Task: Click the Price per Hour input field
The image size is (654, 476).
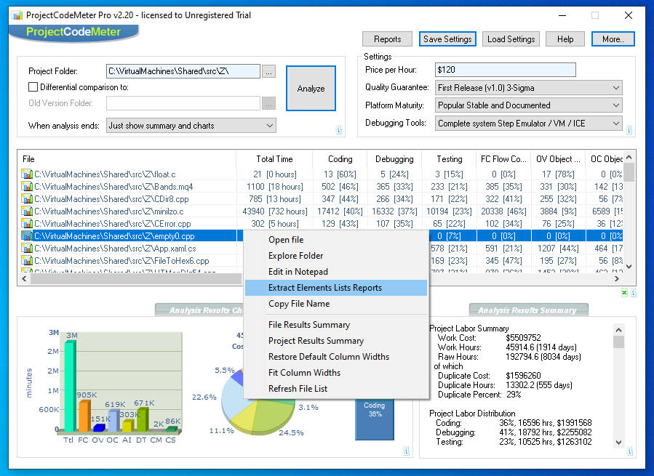Action: point(505,70)
